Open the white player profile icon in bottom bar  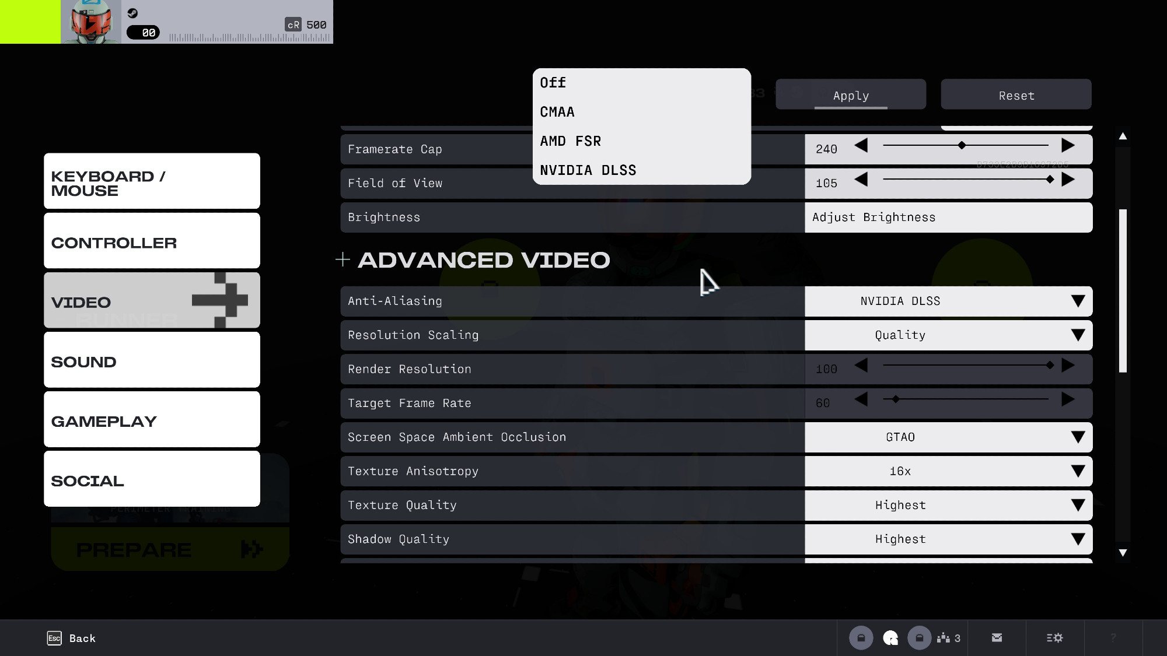(x=890, y=638)
